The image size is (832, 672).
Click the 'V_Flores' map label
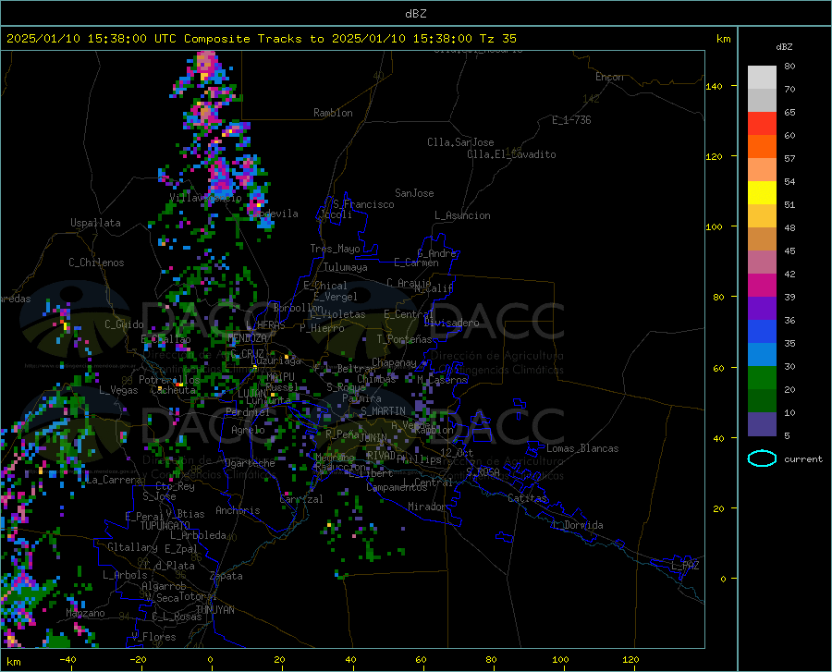coord(153,637)
